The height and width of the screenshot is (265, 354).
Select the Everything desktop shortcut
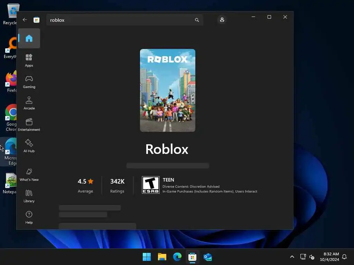[x=10, y=47]
